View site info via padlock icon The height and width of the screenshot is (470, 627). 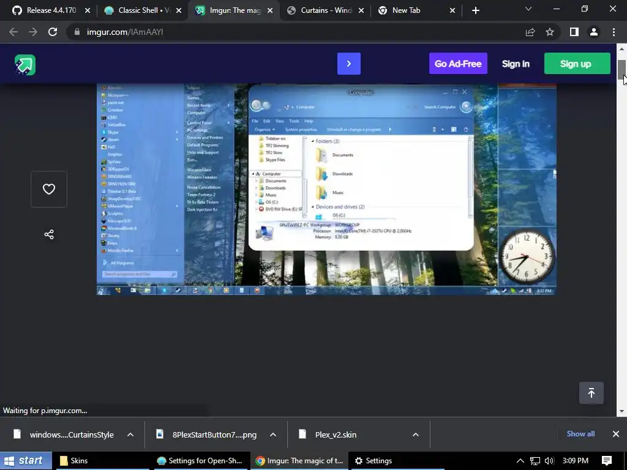(77, 32)
